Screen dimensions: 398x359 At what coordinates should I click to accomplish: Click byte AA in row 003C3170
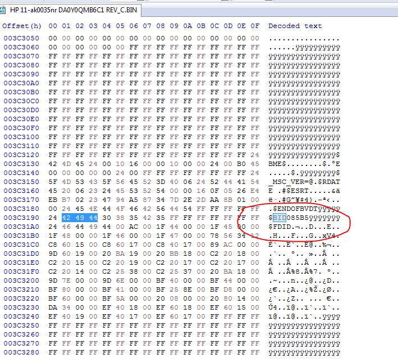click(214, 200)
